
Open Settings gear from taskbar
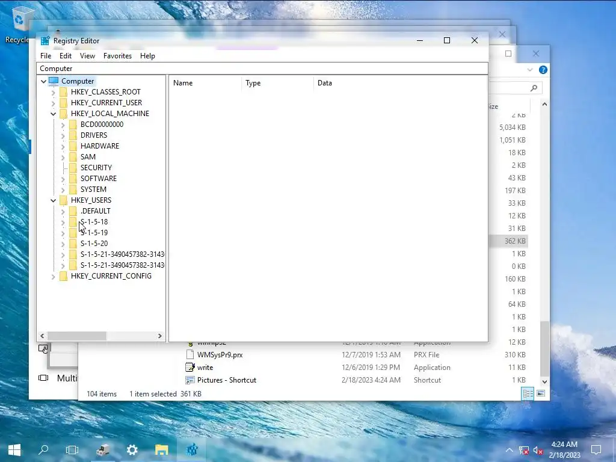[132, 450]
